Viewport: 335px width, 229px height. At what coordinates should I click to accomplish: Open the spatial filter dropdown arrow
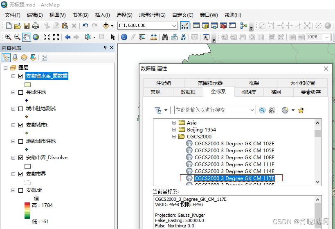point(166,110)
